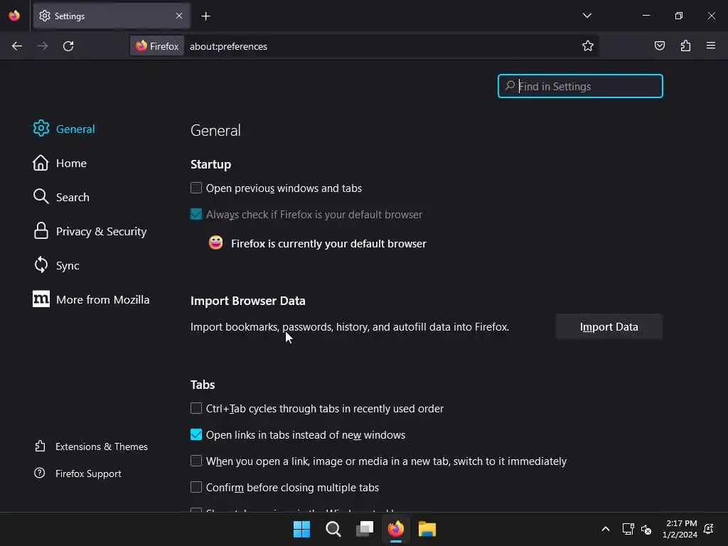Viewport: 728px width, 546px height.
Task: Open the list all tabs dropdown
Action: tap(587, 16)
